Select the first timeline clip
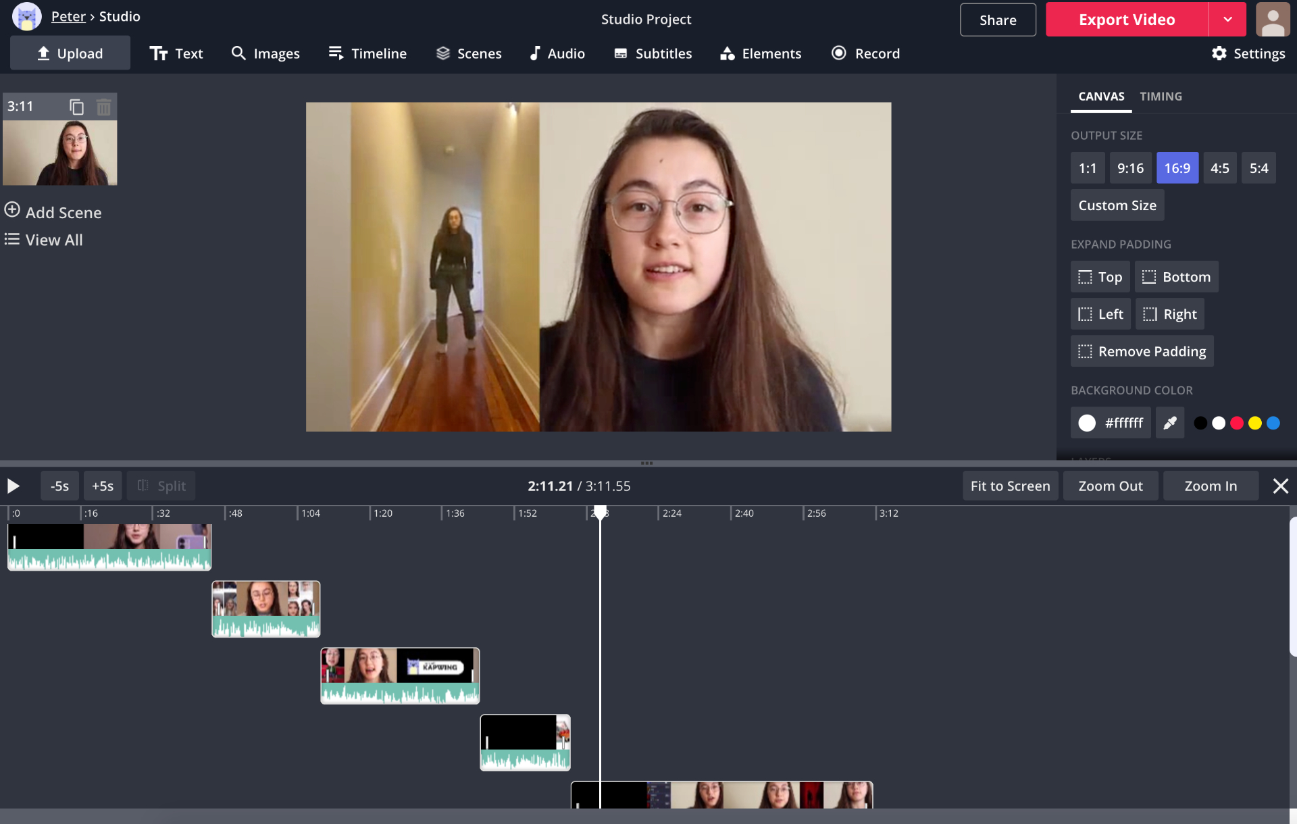This screenshot has height=824, width=1297. pyautogui.click(x=109, y=547)
